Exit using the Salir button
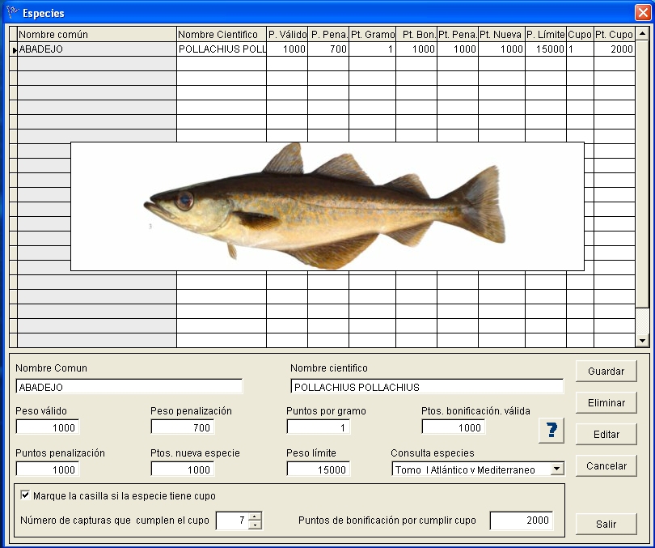The image size is (655, 548). 606,524
